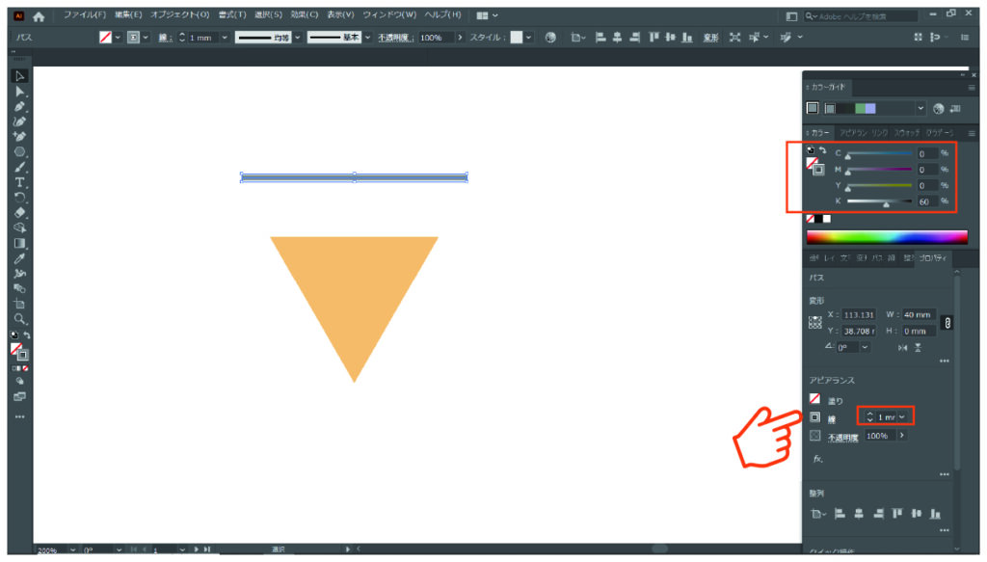This screenshot has height=562, width=987.
Task: Select the Zoom magnifier tool
Action: point(19,319)
